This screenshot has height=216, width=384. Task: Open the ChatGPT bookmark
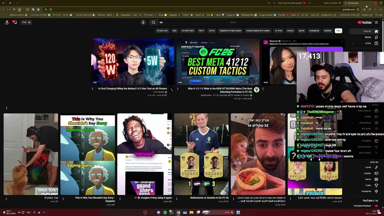[187, 15]
